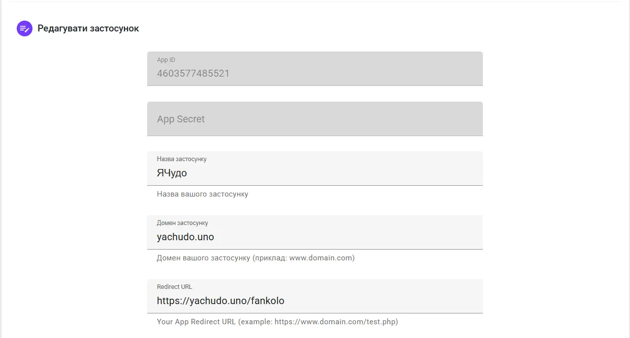Click the 'www.domain.com' example in domain hint

[x=320, y=258]
